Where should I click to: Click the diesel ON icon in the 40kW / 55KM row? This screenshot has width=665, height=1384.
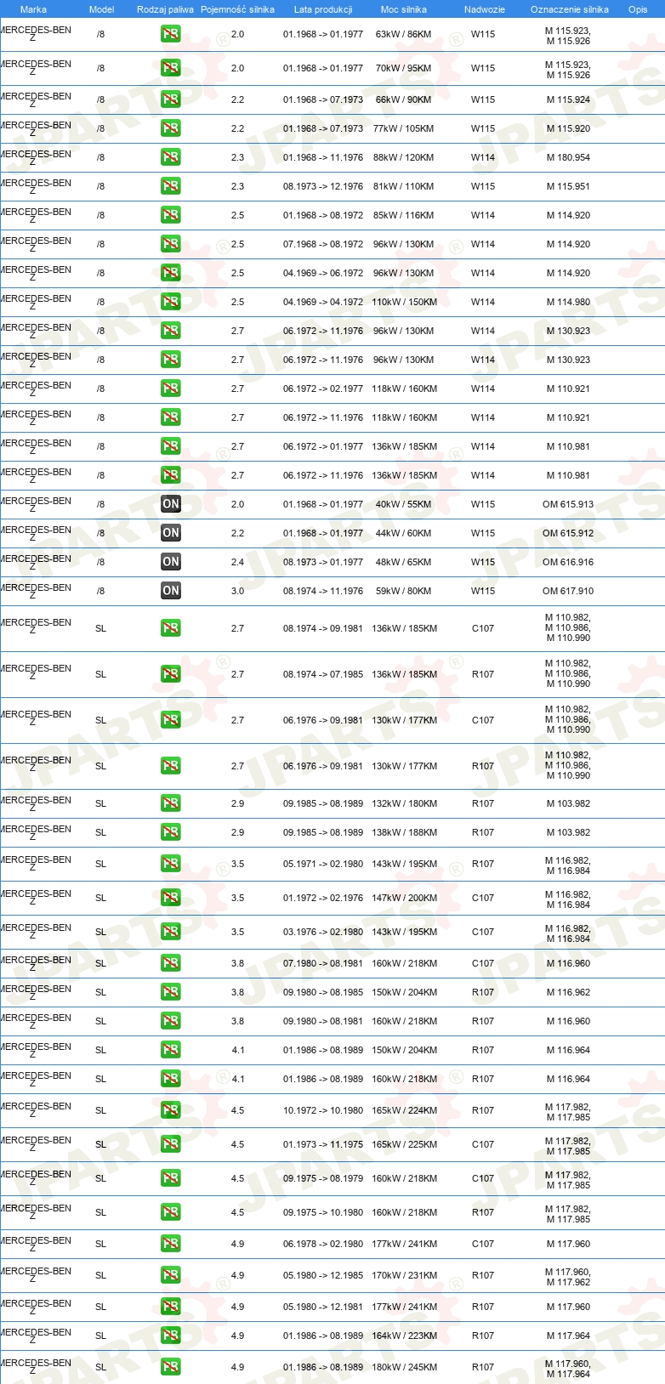click(x=171, y=505)
